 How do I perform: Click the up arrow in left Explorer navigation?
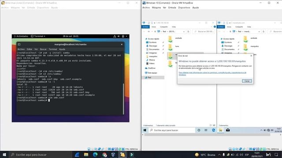155,32
